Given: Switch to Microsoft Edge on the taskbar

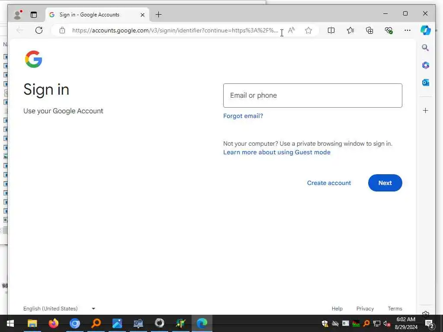Looking at the screenshot, I should 202,323.
